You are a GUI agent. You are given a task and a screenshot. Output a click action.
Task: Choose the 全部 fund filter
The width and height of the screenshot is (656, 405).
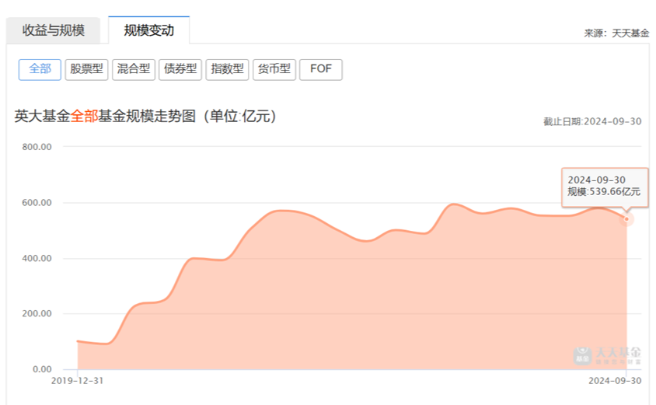coord(40,69)
